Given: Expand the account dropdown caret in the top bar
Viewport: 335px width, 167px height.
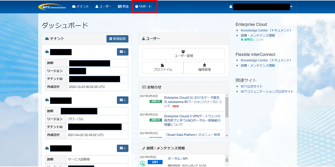Looking at the screenshot, I should click(291, 7).
